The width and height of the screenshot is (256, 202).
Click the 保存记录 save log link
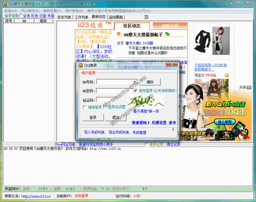[156, 145]
